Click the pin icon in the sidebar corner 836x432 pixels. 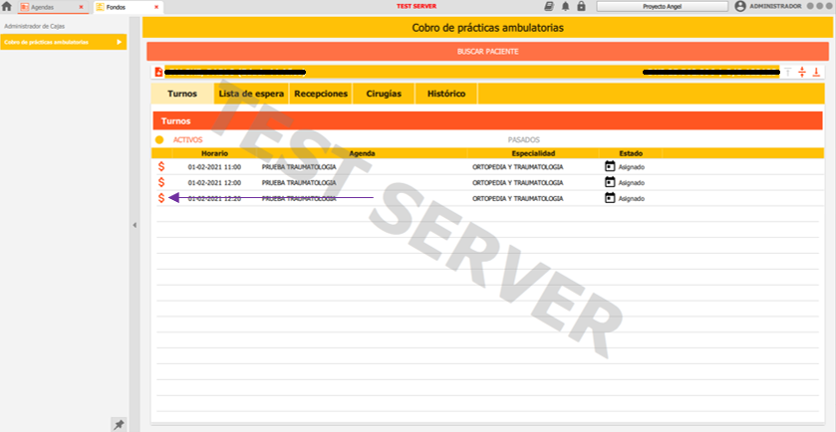click(119, 424)
